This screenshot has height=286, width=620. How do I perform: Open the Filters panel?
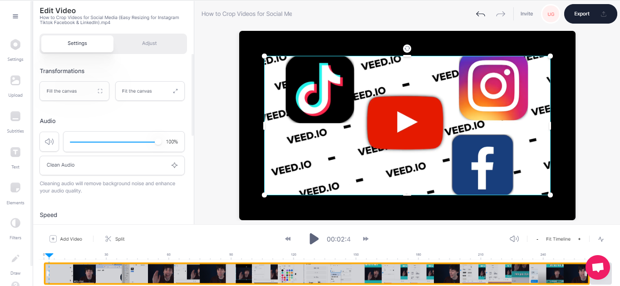pos(15,228)
